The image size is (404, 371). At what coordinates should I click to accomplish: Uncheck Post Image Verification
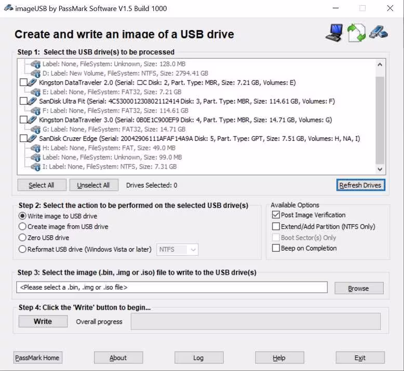coord(276,215)
